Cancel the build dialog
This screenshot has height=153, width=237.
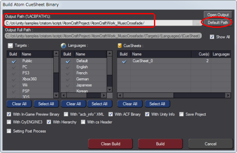pyautogui.click(x=211, y=144)
